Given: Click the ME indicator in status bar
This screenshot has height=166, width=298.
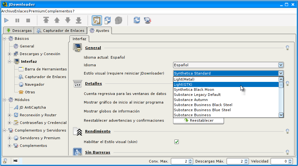Looking at the screenshot, I should pyautogui.click(x=16, y=161).
